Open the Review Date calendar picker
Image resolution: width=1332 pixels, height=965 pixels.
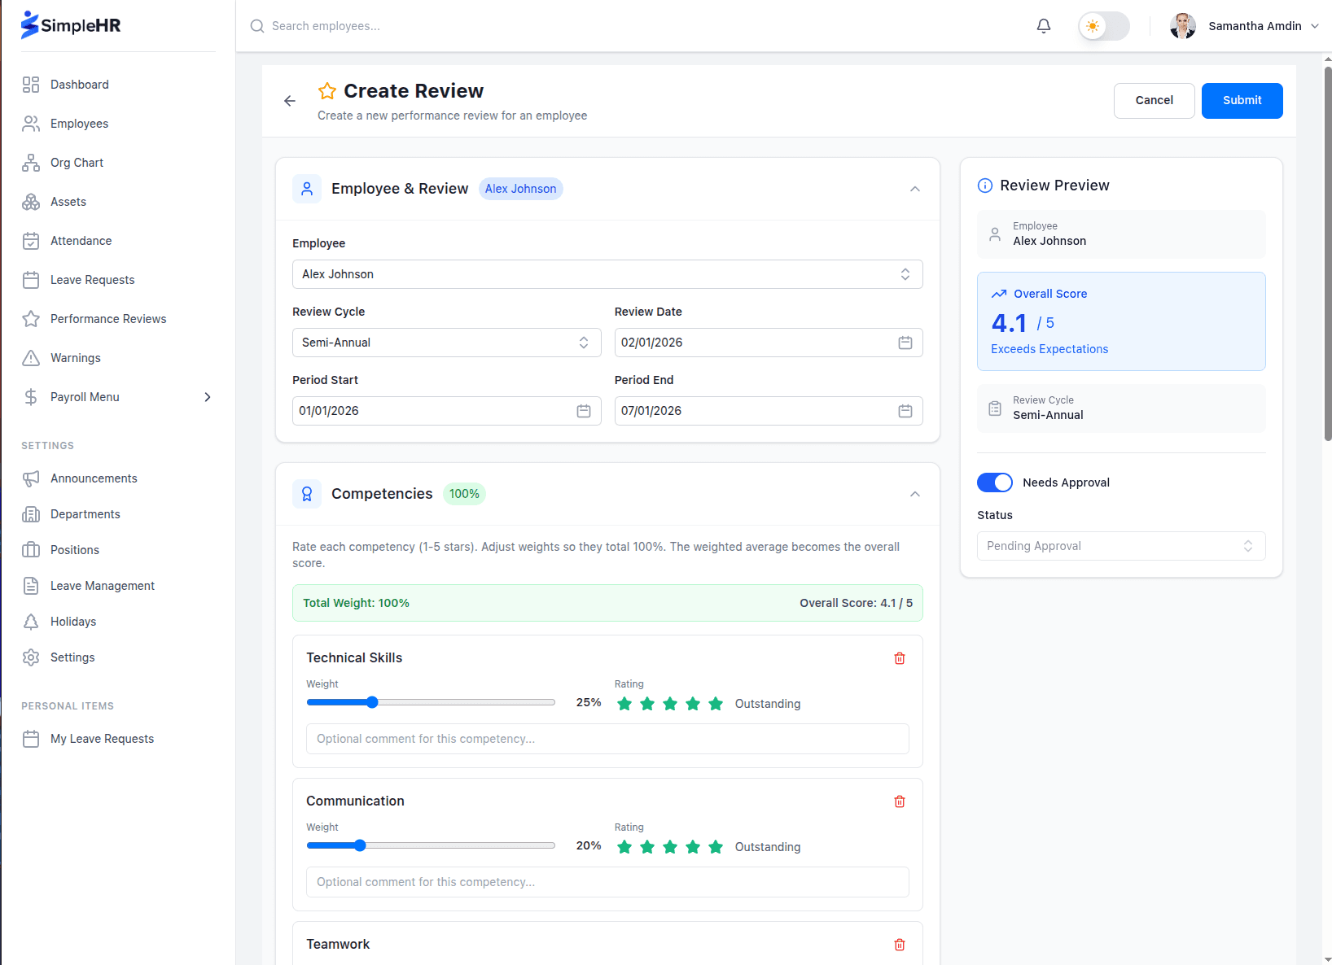tap(905, 342)
